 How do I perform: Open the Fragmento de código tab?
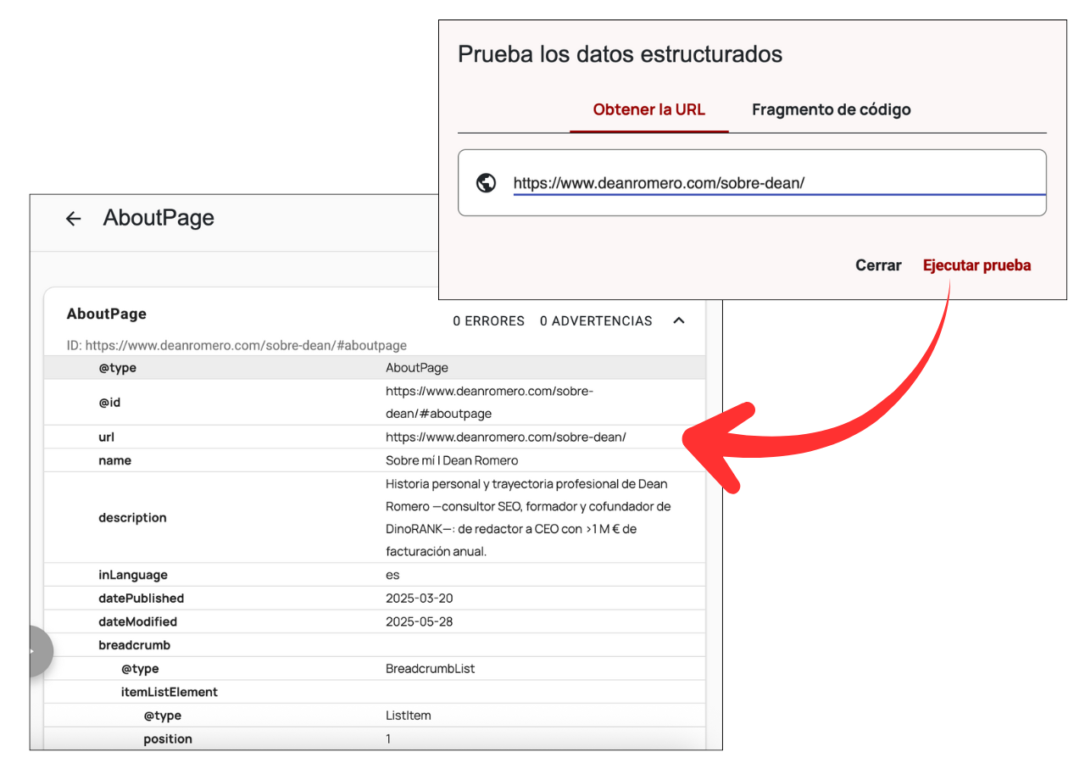pyautogui.click(x=831, y=109)
